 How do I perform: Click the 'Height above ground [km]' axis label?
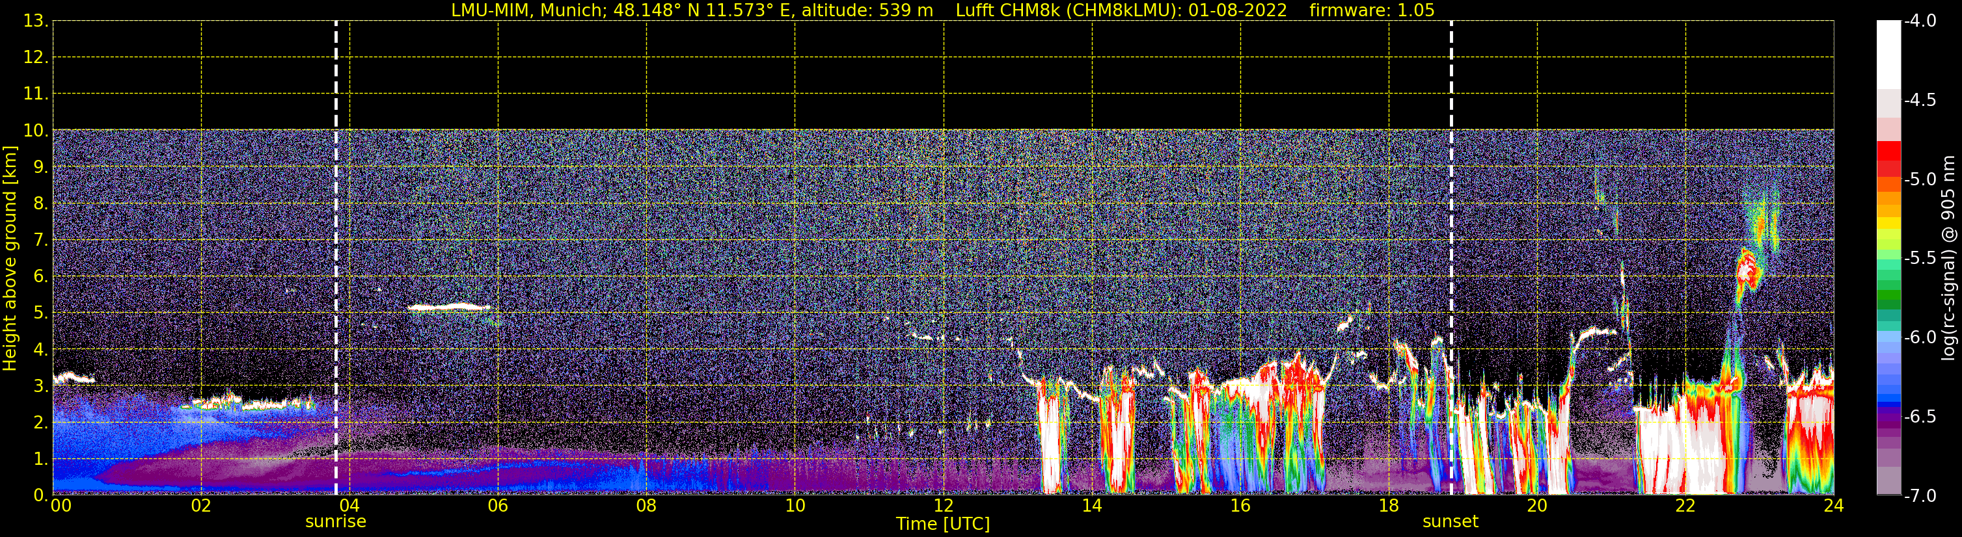10,259
